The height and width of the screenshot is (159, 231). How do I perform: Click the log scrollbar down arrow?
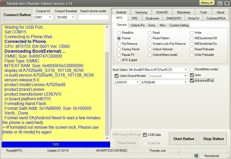(107, 138)
